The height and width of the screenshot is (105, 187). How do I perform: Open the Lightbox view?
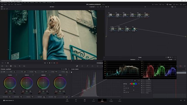coord(183,5)
